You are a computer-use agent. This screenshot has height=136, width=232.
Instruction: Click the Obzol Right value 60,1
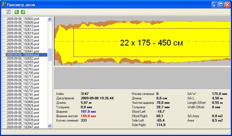[x=160, y=116]
